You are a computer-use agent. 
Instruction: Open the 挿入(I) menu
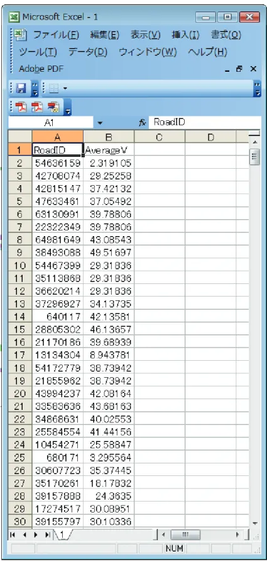pos(185,35)
